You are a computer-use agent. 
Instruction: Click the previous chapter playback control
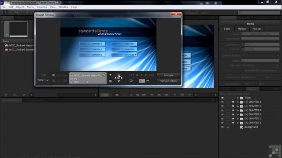tap(132, 75)
